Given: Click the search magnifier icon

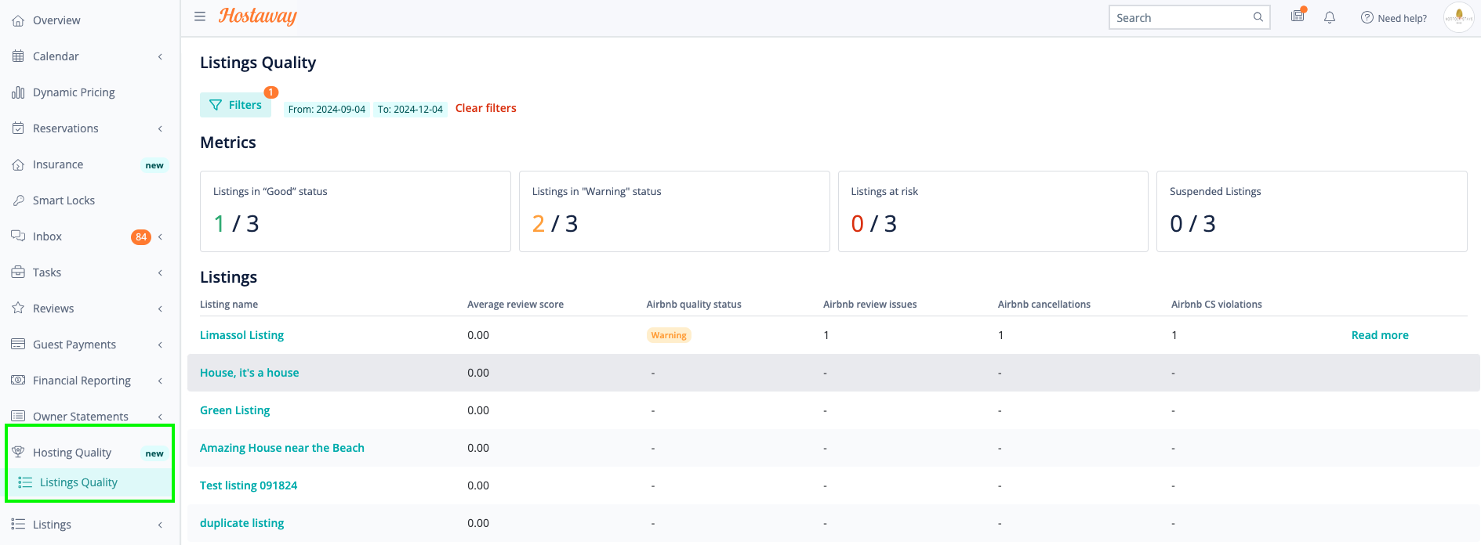Looking at the screenshot, I should coord(1258,17).
